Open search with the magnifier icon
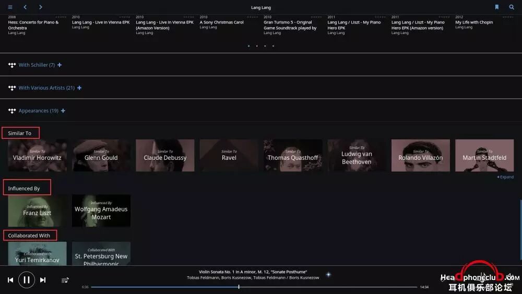522x294 pixels. coord(512,7)
